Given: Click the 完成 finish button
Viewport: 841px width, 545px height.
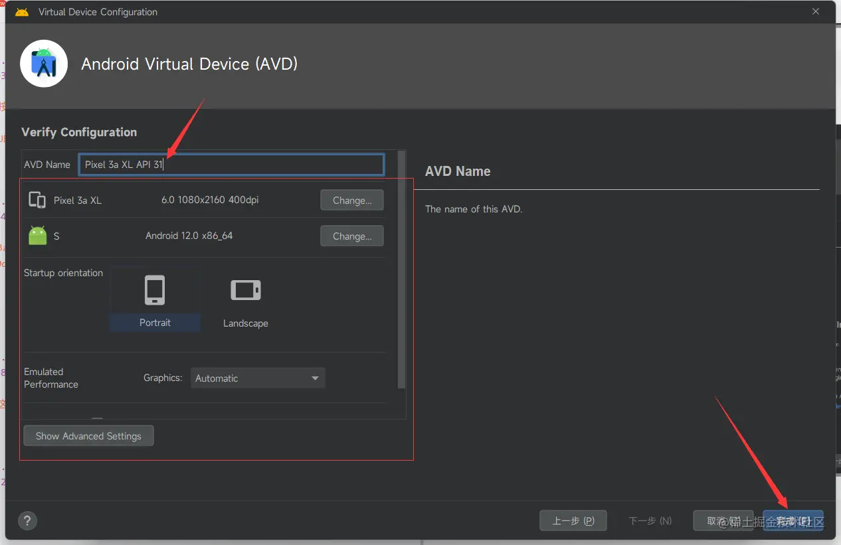Looking at the screenshot, I should pos(793,520).
